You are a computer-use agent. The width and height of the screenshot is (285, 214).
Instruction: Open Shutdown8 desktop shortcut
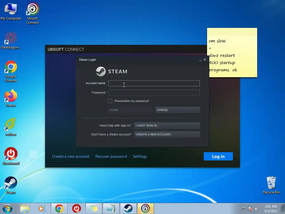tap(11, 156)
